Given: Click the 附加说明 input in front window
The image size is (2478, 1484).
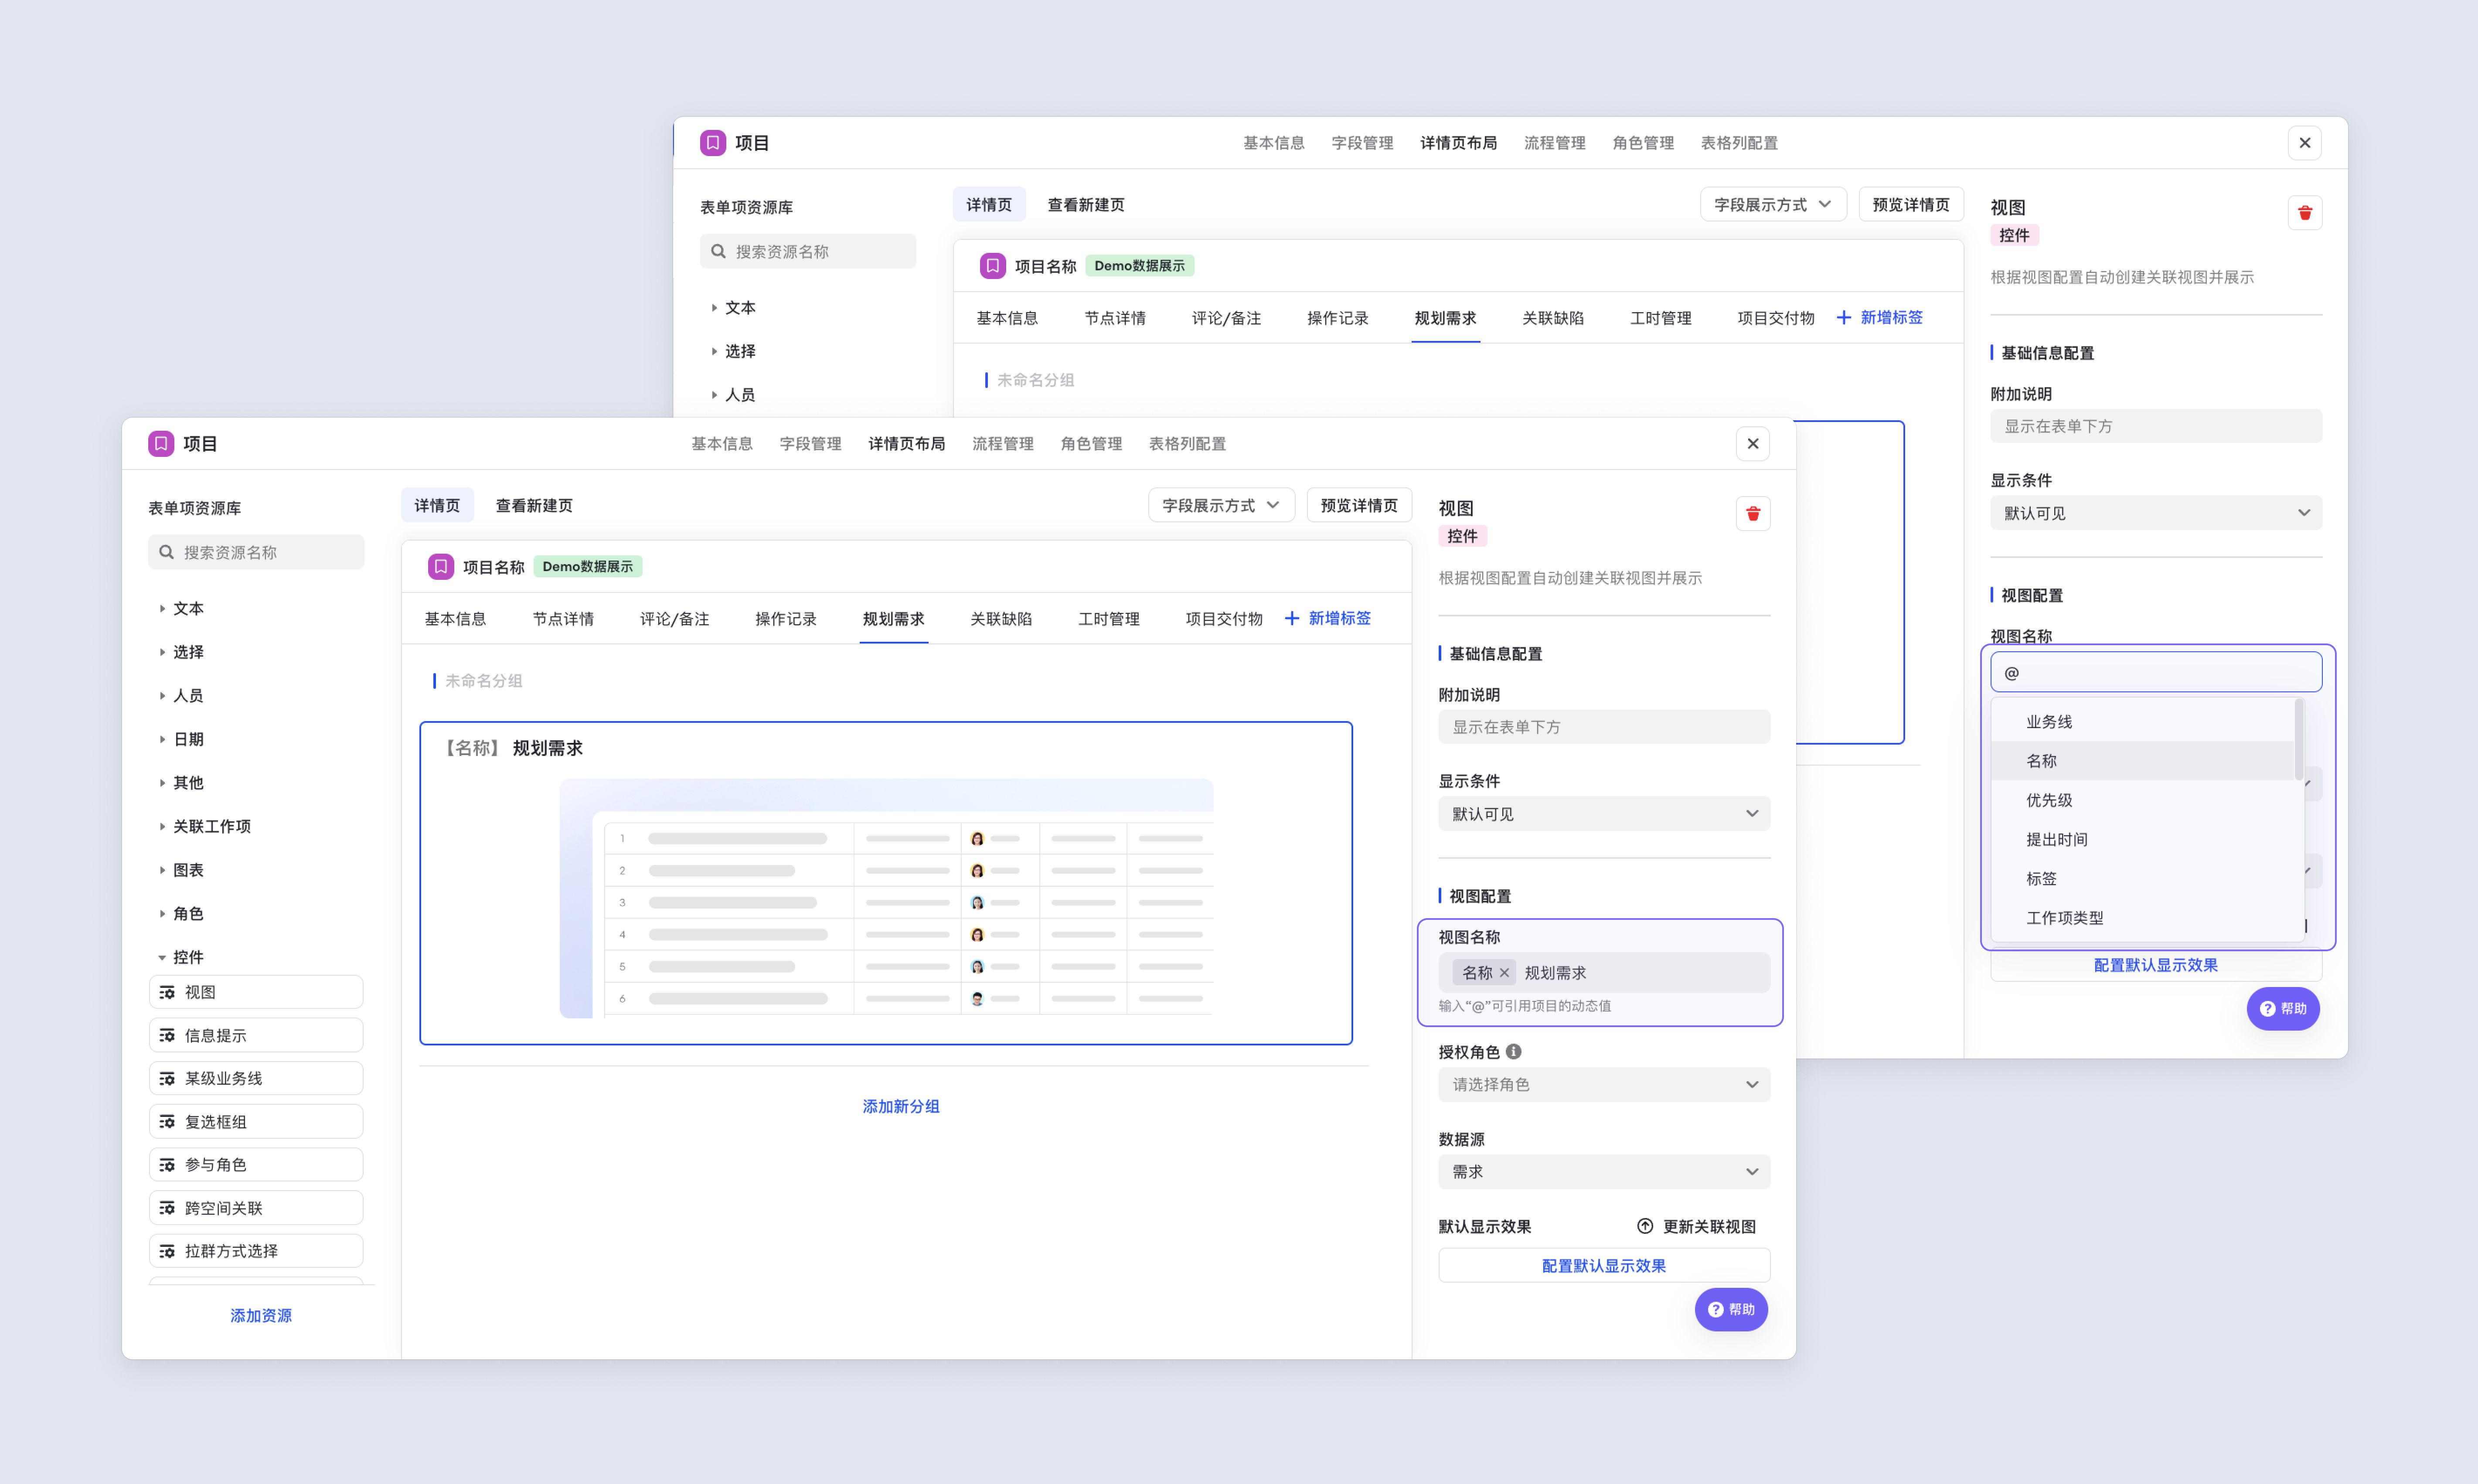Looking at the screenshot, I should 1603,727.
